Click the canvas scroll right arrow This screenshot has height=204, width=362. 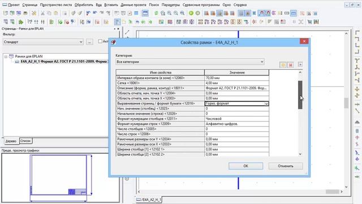click(342, 192)
